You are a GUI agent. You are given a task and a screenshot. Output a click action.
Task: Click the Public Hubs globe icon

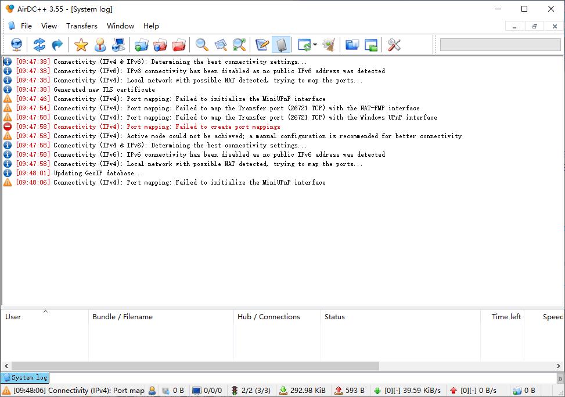pos(16,45)
